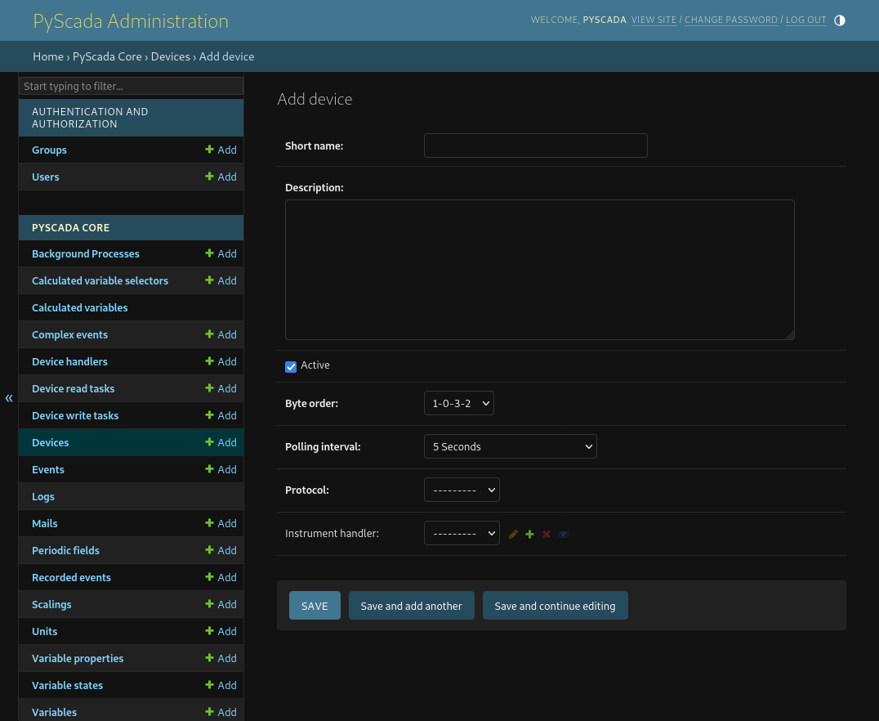Open Complex events in the sidebar
Image resolution: width=879 pixels, height=721 pixels.
[x=69, y=334]
